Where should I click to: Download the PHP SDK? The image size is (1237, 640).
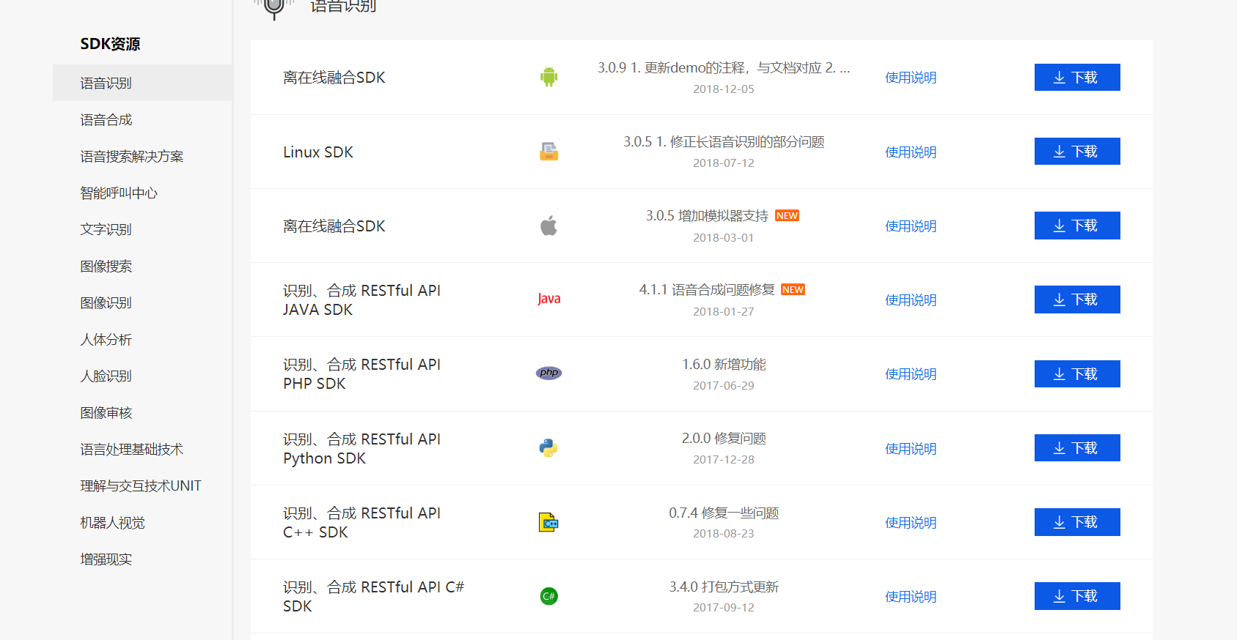pyautogui.click(x=1077, y=373)
